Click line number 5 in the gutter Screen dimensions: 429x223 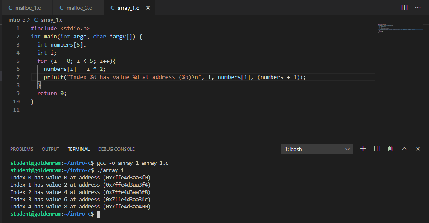pos(18,61)
